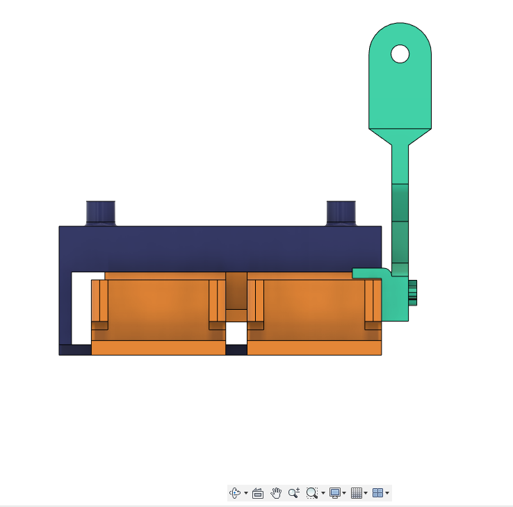This screenshot has width=513, height=507.
Task: Select the left cylindrical peg on housing
Action: 100,213
